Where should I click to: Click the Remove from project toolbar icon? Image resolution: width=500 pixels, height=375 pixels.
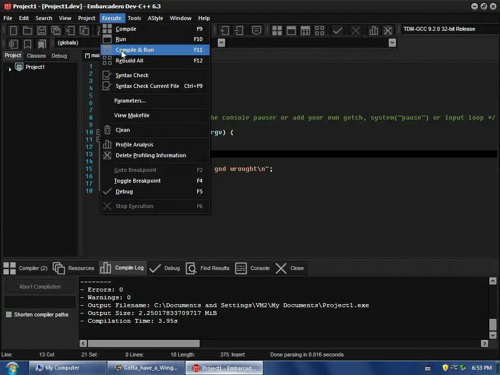click(239, 31)
